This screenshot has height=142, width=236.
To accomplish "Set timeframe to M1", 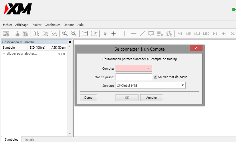I will [x=180, y=34].
